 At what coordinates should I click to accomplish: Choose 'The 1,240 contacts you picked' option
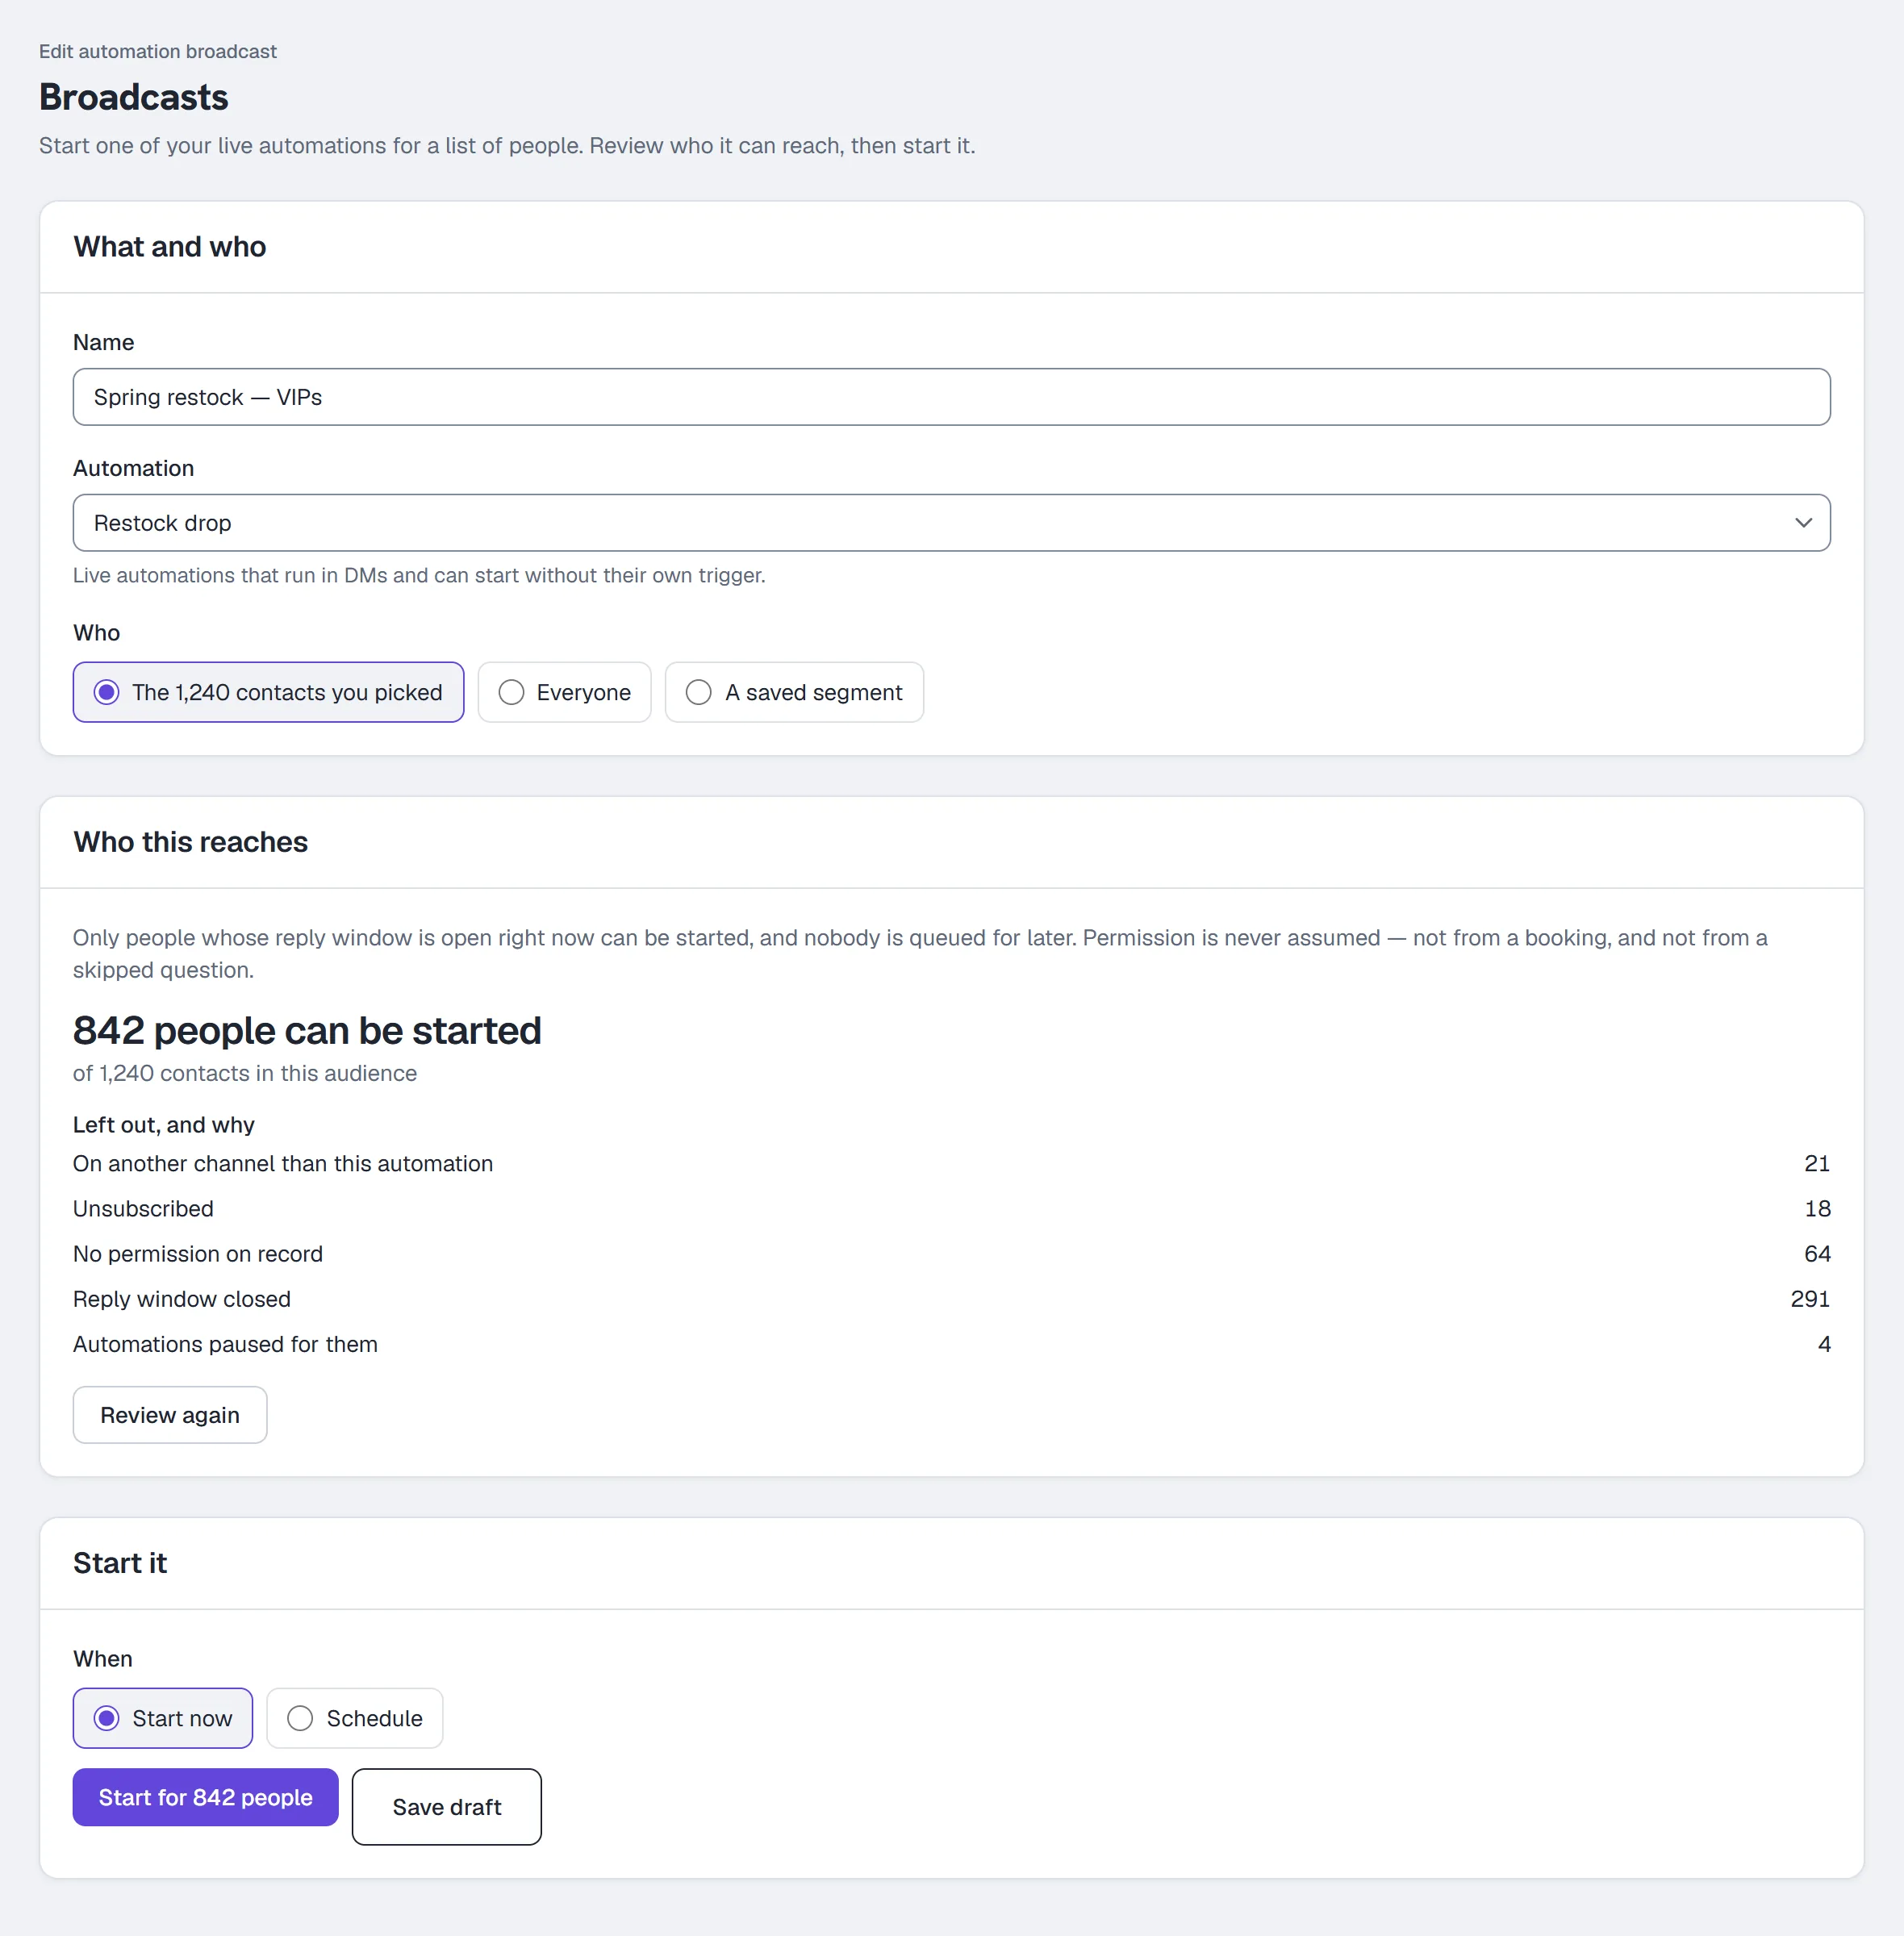point(268,692)
